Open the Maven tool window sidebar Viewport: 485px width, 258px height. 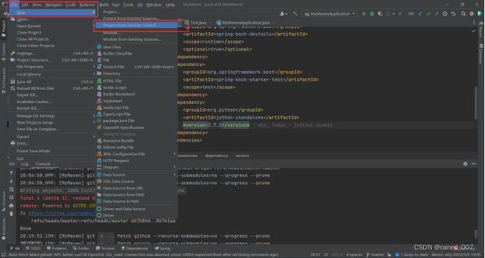pyautogui.click(x=481, y=30)
